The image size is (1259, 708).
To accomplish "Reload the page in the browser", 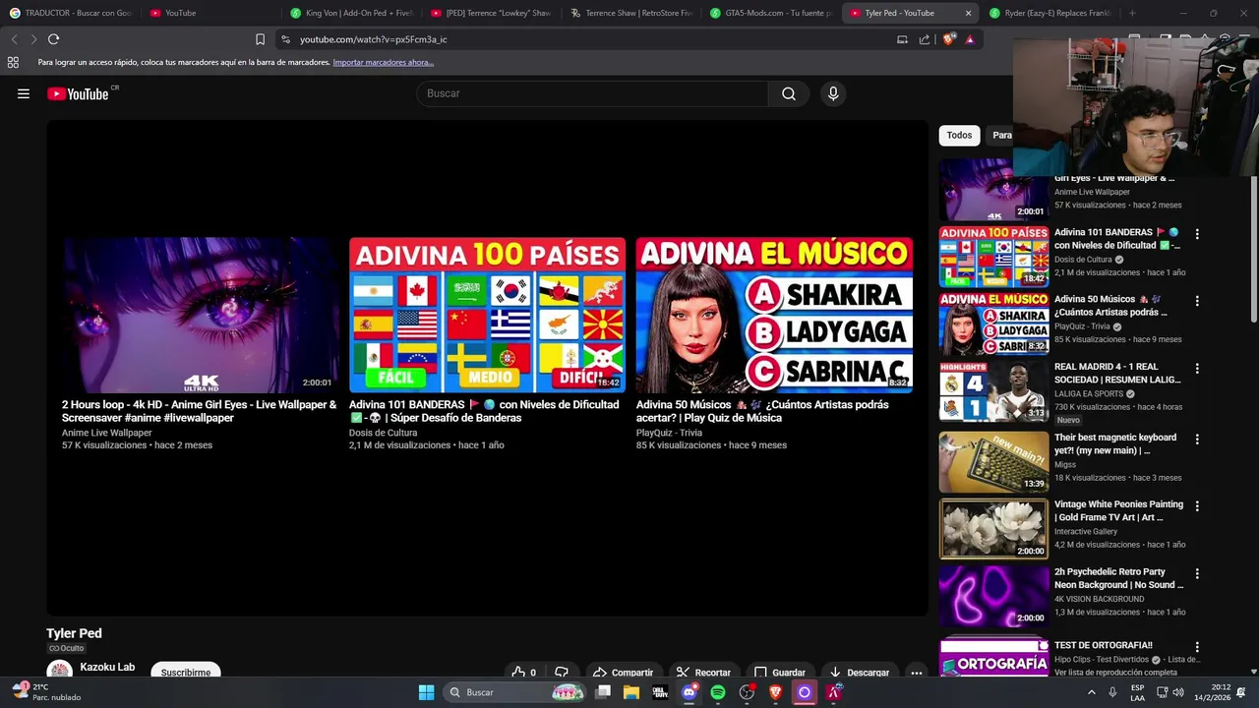I will click(x=53, y=39).
